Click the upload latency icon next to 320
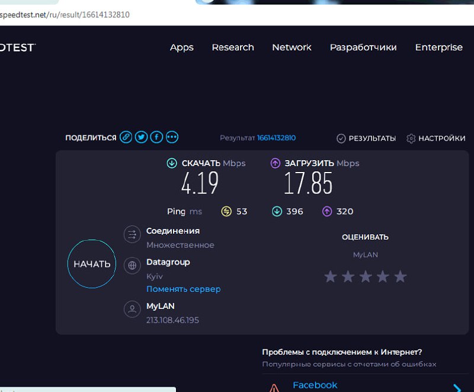Screen dimensions: 474x392 point(327,211)
